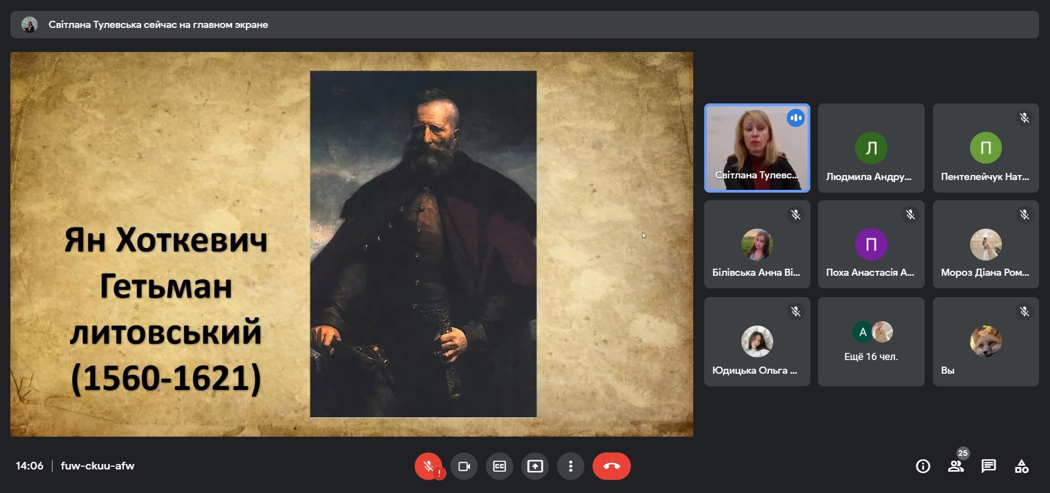Screen dimensions: 1050x493
Task: Click the Людмила Андру... participant tile
Action: tap(871, 148)
